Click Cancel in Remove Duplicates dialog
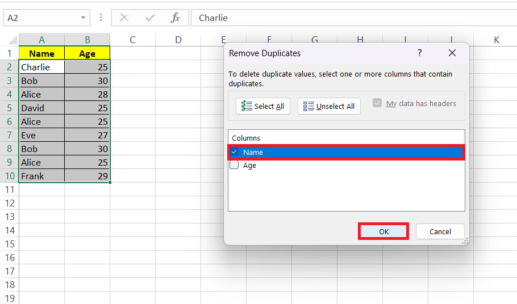Image resolution: width=517 pixels, height=304 pixels. click(440, 231)
